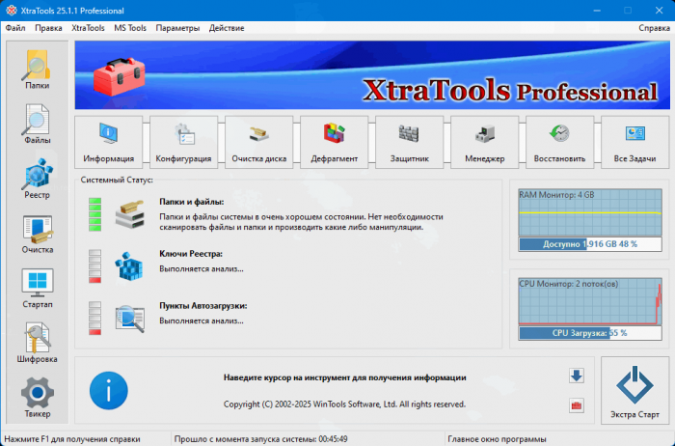Open the Шифровка tool in sidebar
This screenshot has height=446, width=675.
37,343
